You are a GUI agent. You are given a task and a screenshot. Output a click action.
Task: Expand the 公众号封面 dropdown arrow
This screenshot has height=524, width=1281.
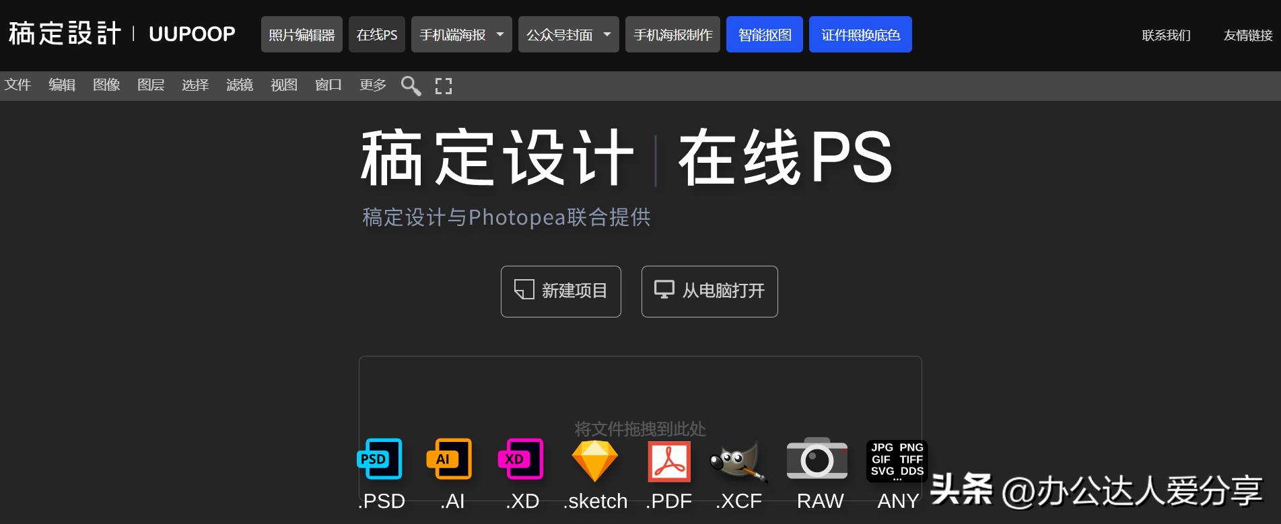coord(607,34)
